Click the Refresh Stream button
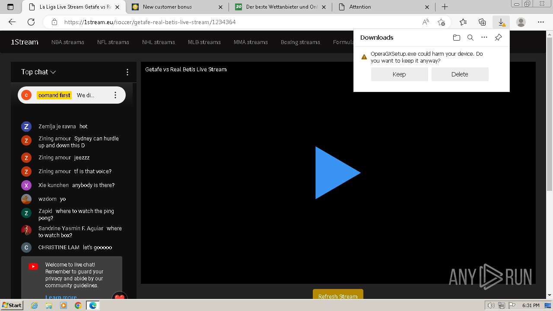This screenshot has height=311, width=553. click(x=338, y=294)
